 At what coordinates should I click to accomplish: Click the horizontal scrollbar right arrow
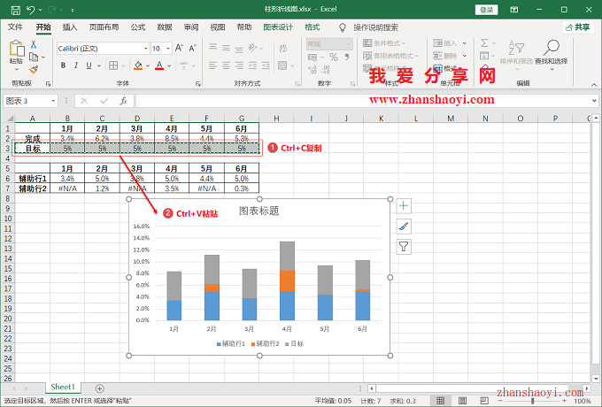tap(586, 388)
